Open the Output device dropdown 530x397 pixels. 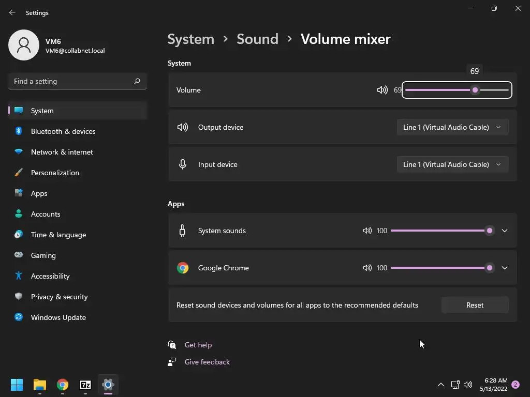point(452,127)
